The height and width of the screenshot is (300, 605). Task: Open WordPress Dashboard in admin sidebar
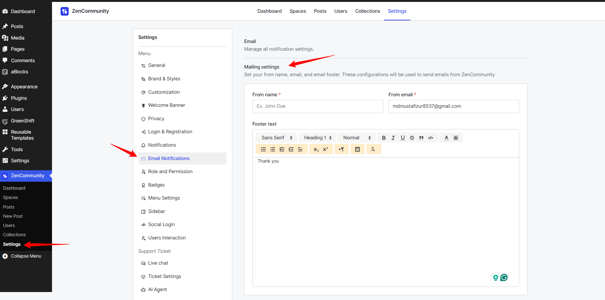(x=26, y=11)
